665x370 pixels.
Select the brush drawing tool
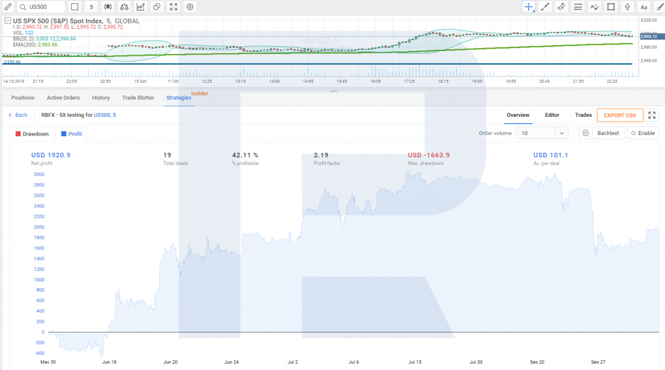point(660,7)
